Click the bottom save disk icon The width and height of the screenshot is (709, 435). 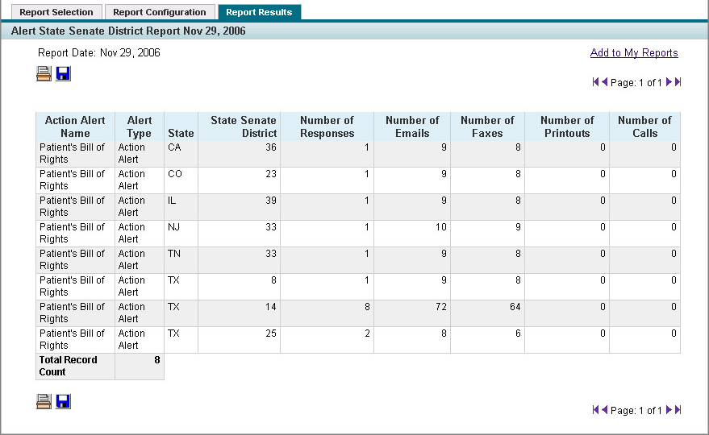tap(63, 402)
